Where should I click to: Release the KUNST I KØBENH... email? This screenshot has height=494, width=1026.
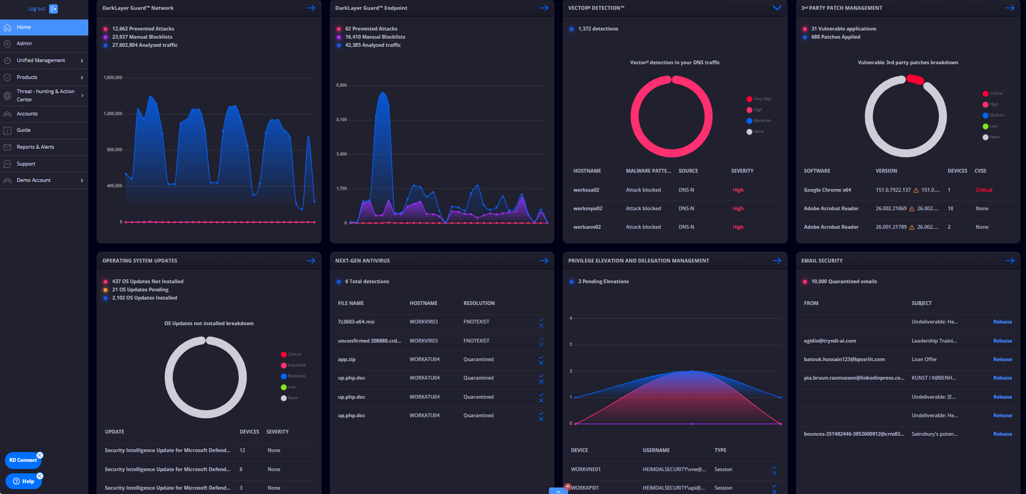(x=1003, y=378)
